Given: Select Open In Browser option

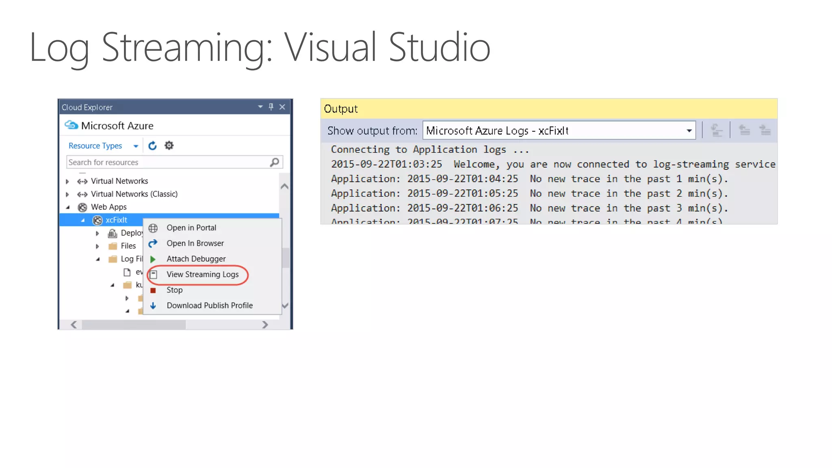Looking at the screenshot, I should [195, 243].
